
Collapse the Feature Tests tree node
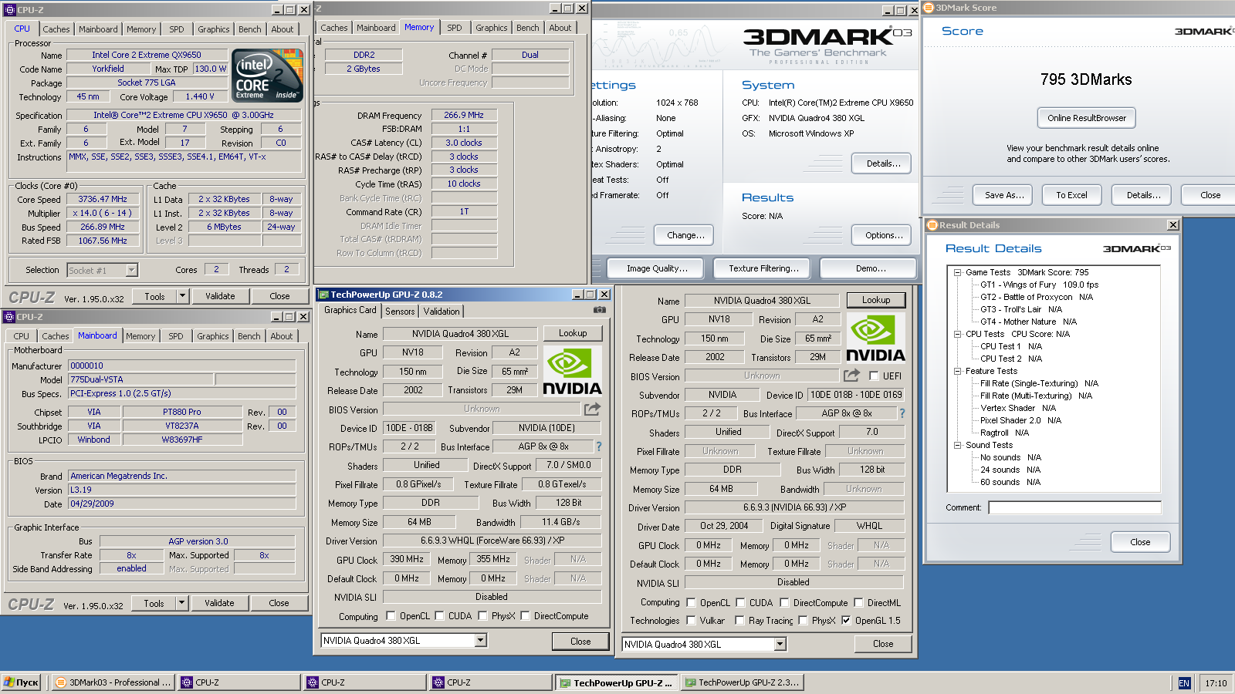coord(957,371)
